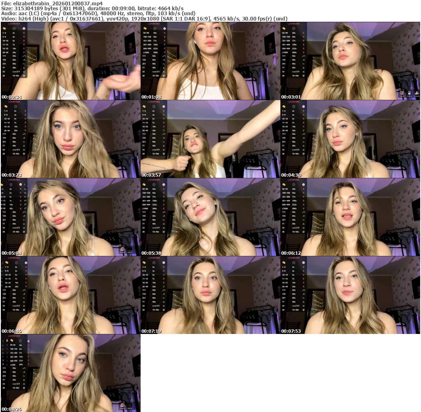
Task: Click the file name line in the header
Action: pyautogui.click(x=51, y=3)
